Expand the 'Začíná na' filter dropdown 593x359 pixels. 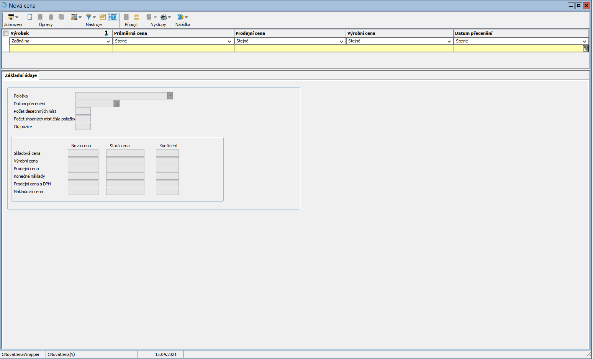108,41
